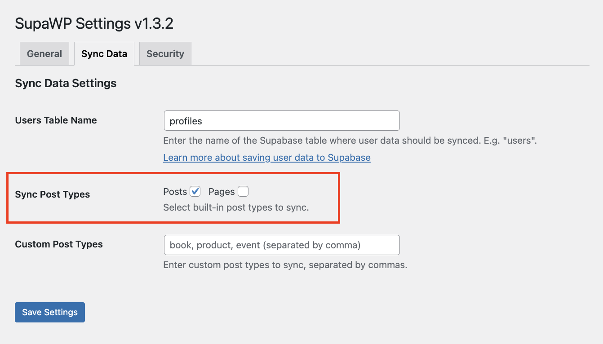The image size is (603, 344).
Task: Click the Users Table Name input field
Action: 282,120
